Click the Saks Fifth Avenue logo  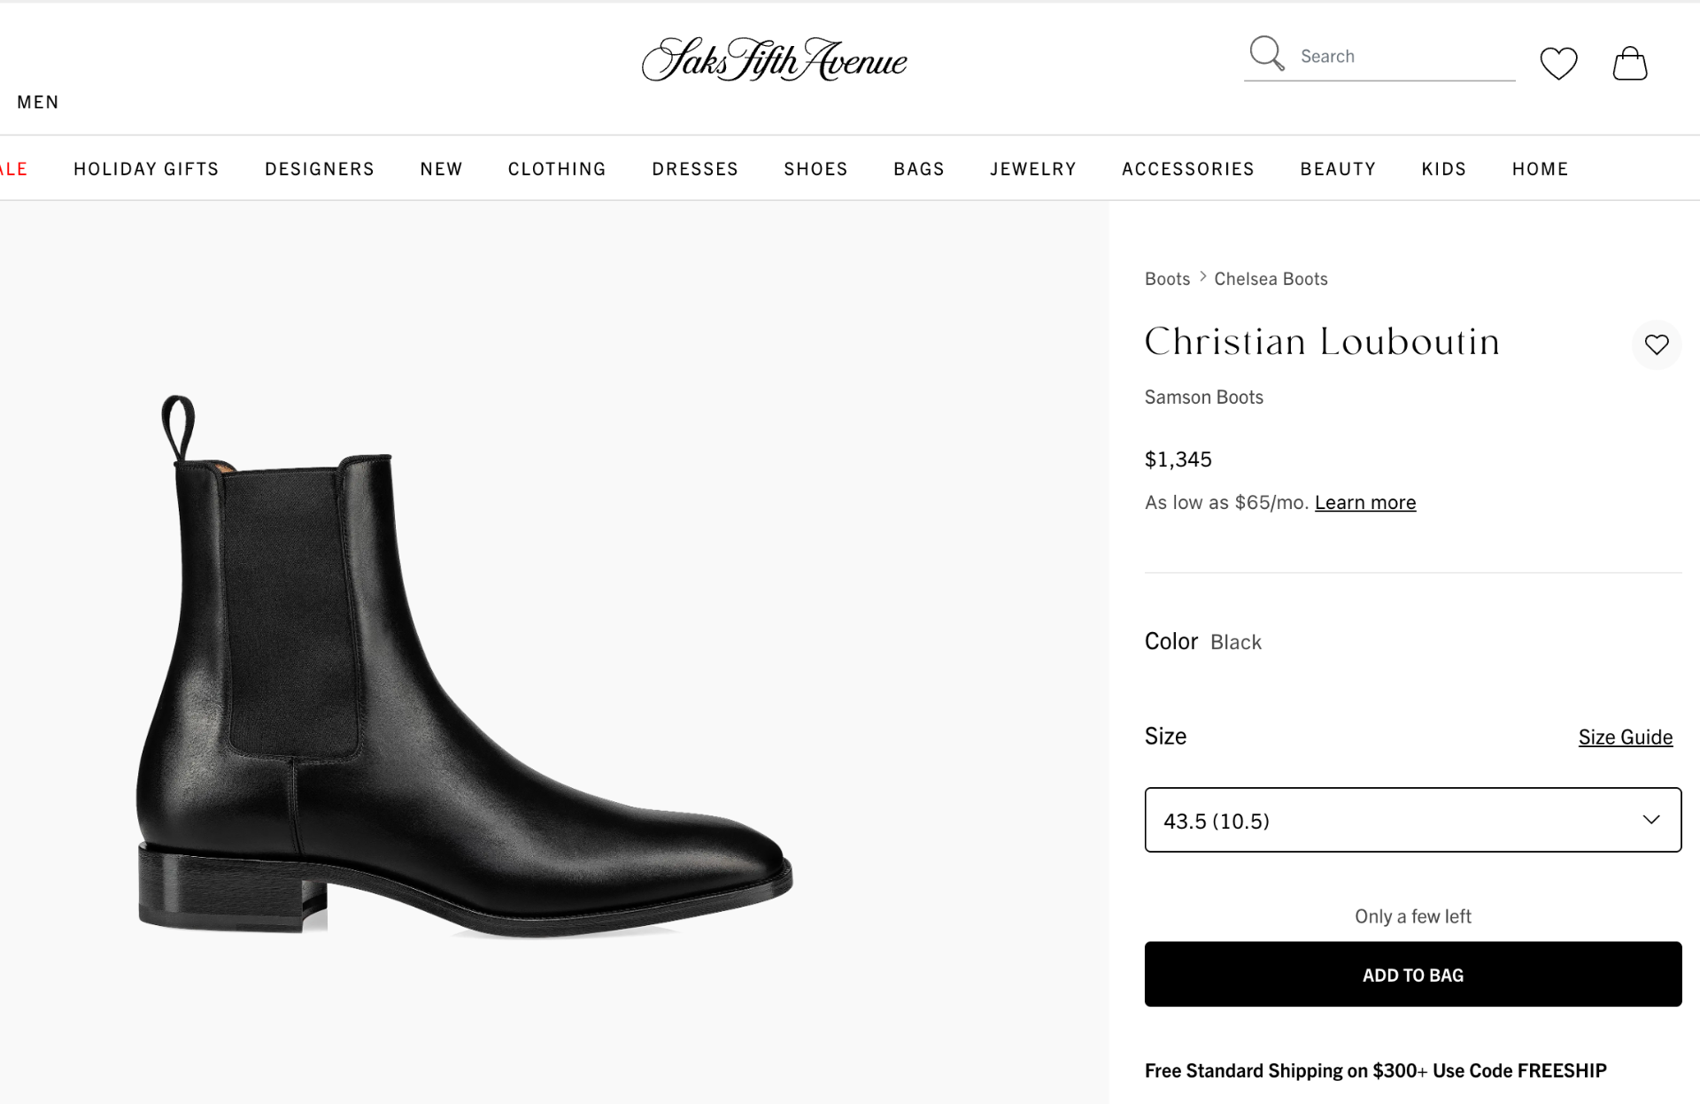774,60
